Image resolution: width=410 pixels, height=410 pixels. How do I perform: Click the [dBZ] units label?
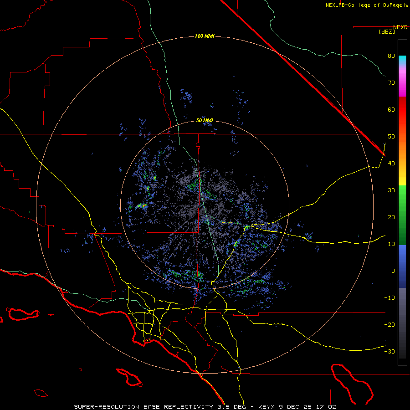387,32
